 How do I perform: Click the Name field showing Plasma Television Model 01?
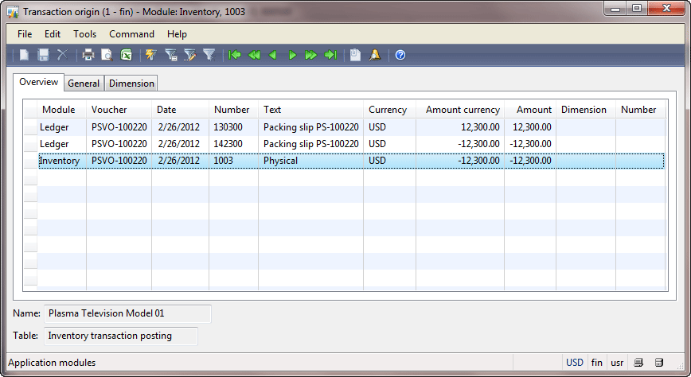128,313
